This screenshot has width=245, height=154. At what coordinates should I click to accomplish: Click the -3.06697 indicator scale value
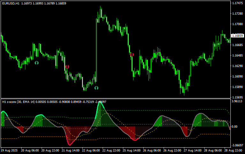click(237, 145)
